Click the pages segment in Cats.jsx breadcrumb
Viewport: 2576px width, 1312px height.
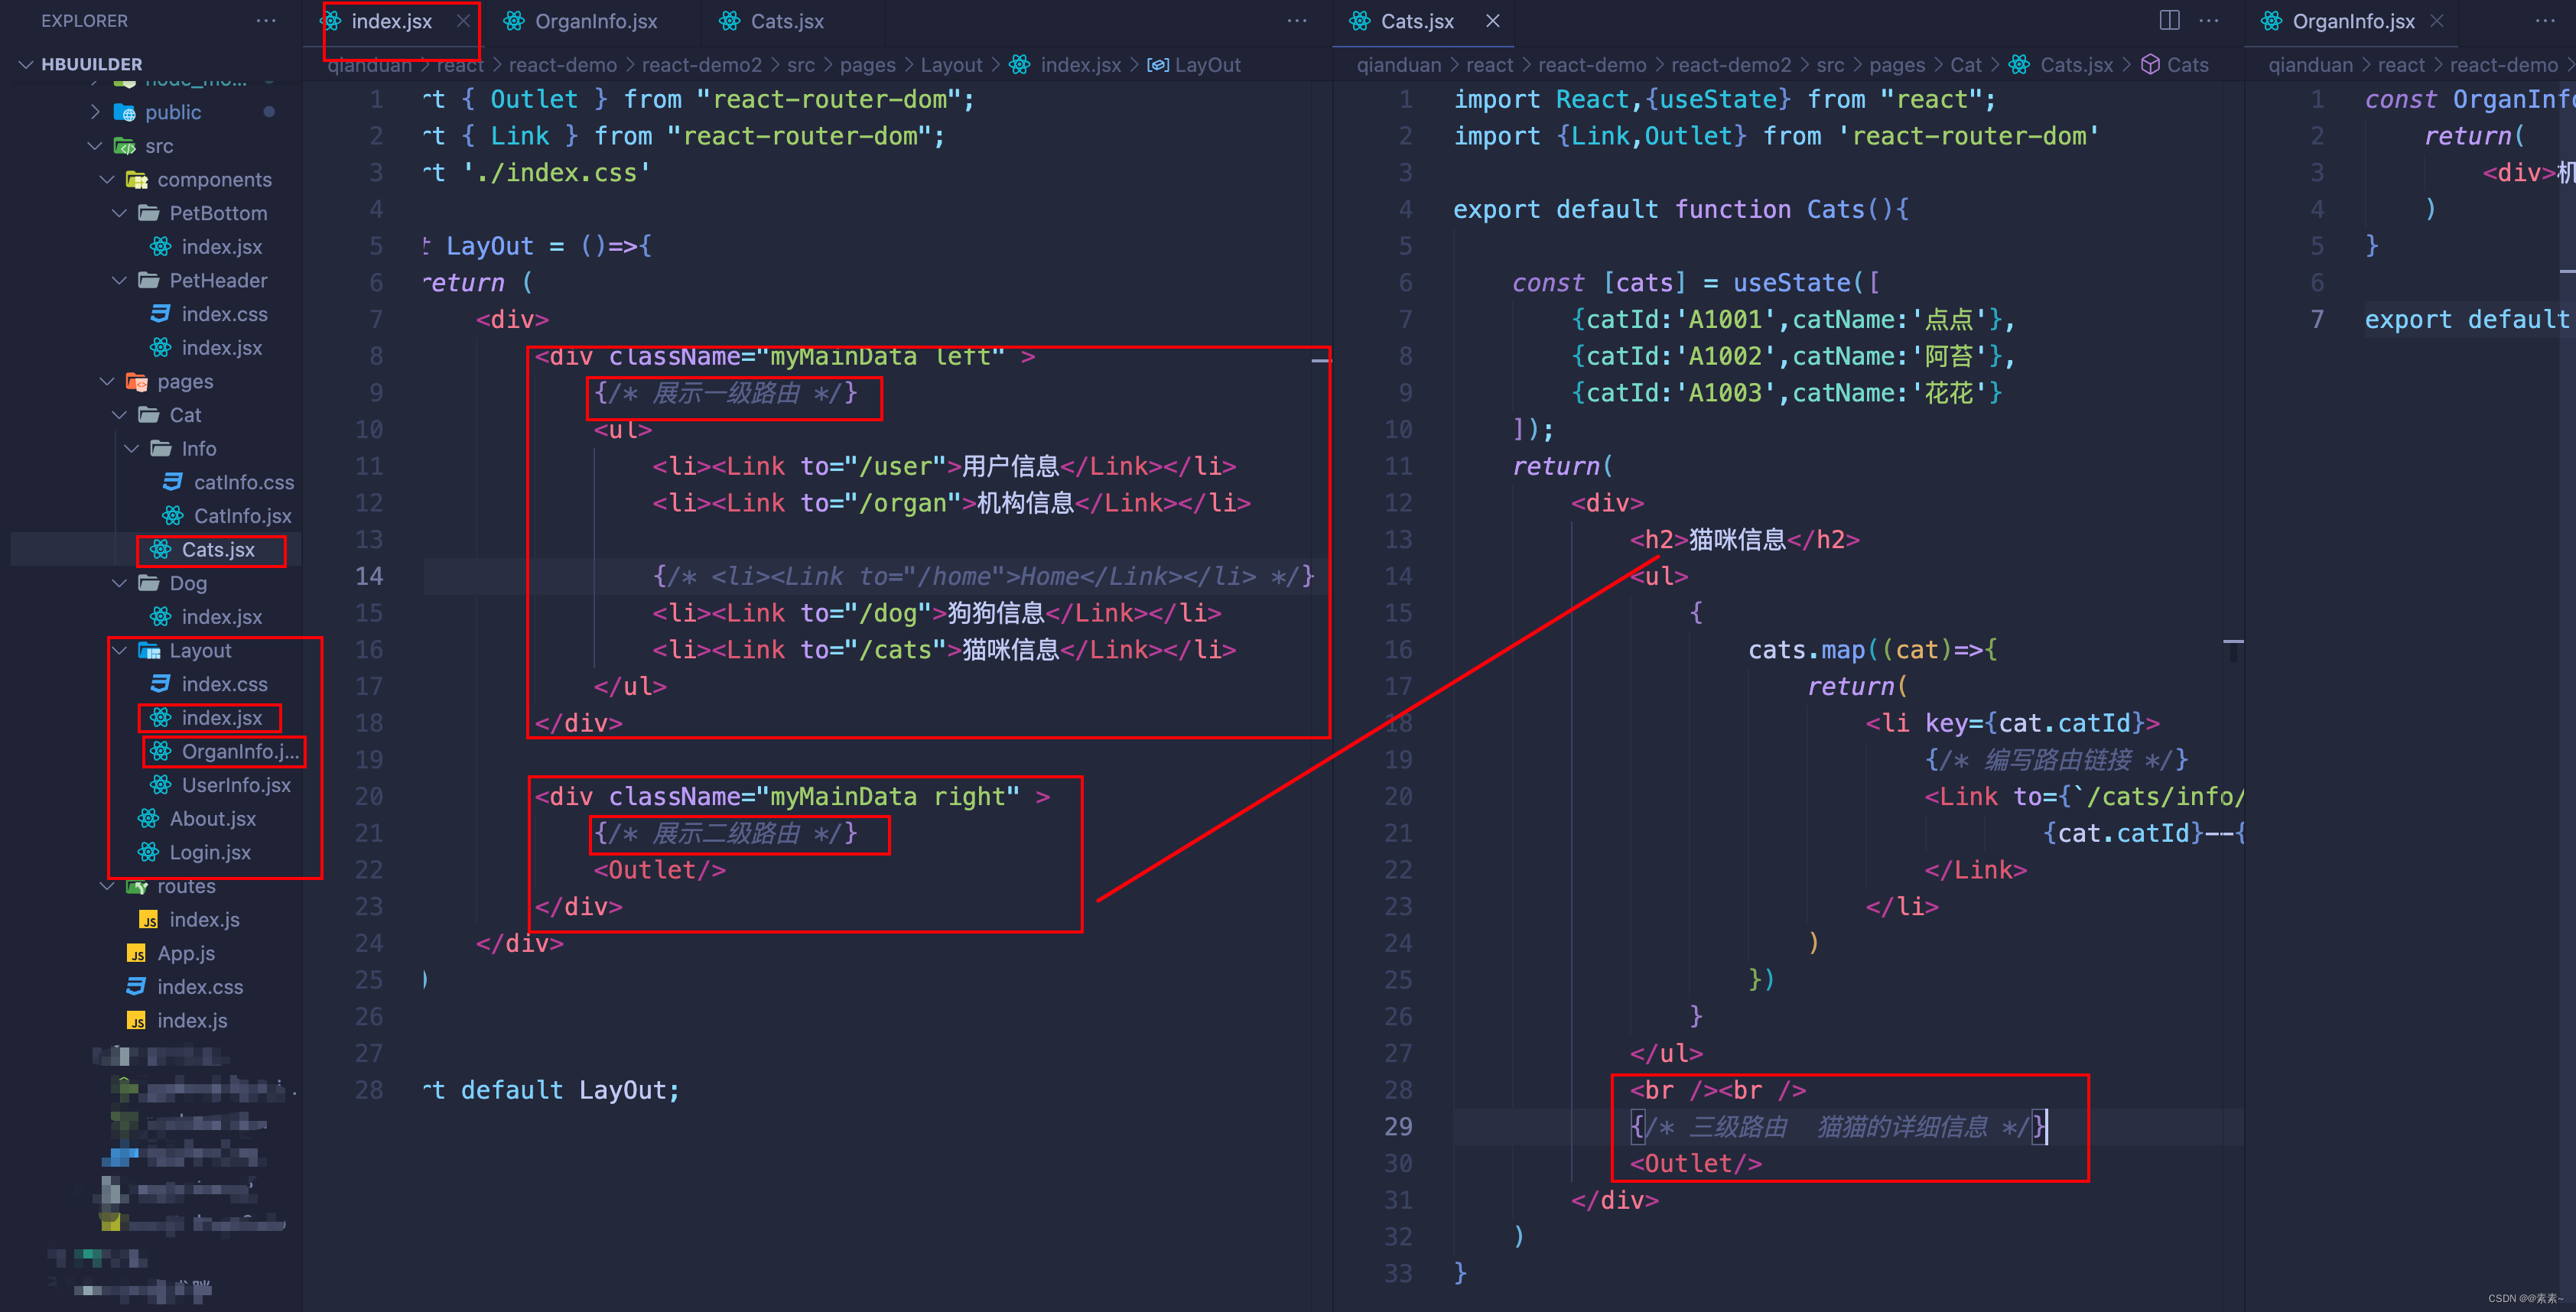1896,65
